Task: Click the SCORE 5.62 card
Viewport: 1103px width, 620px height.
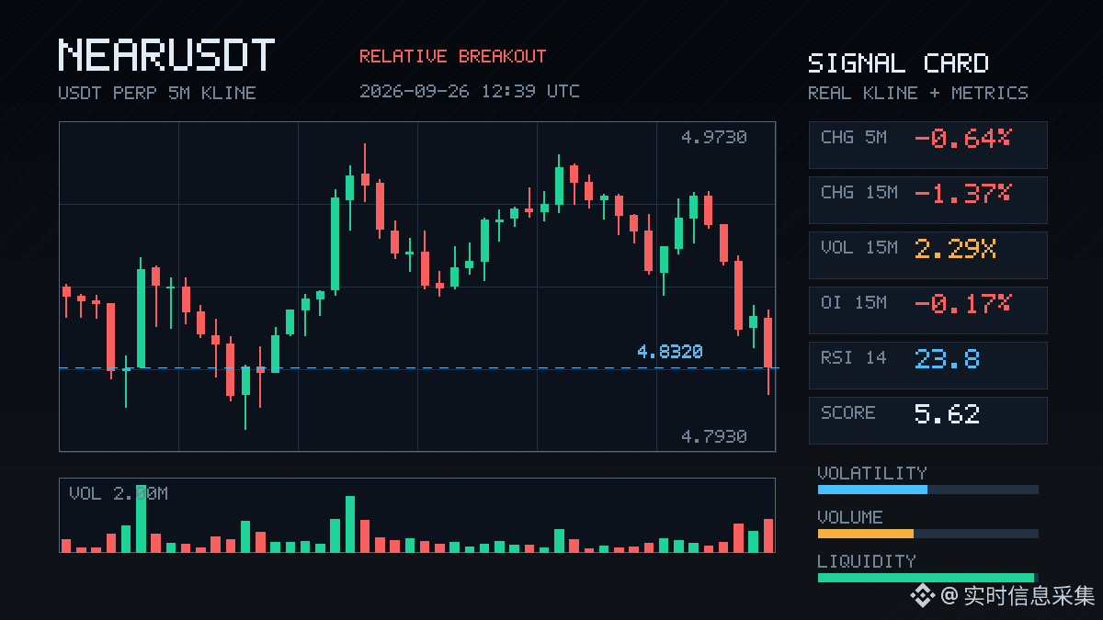Action: [x=927, y=421]
